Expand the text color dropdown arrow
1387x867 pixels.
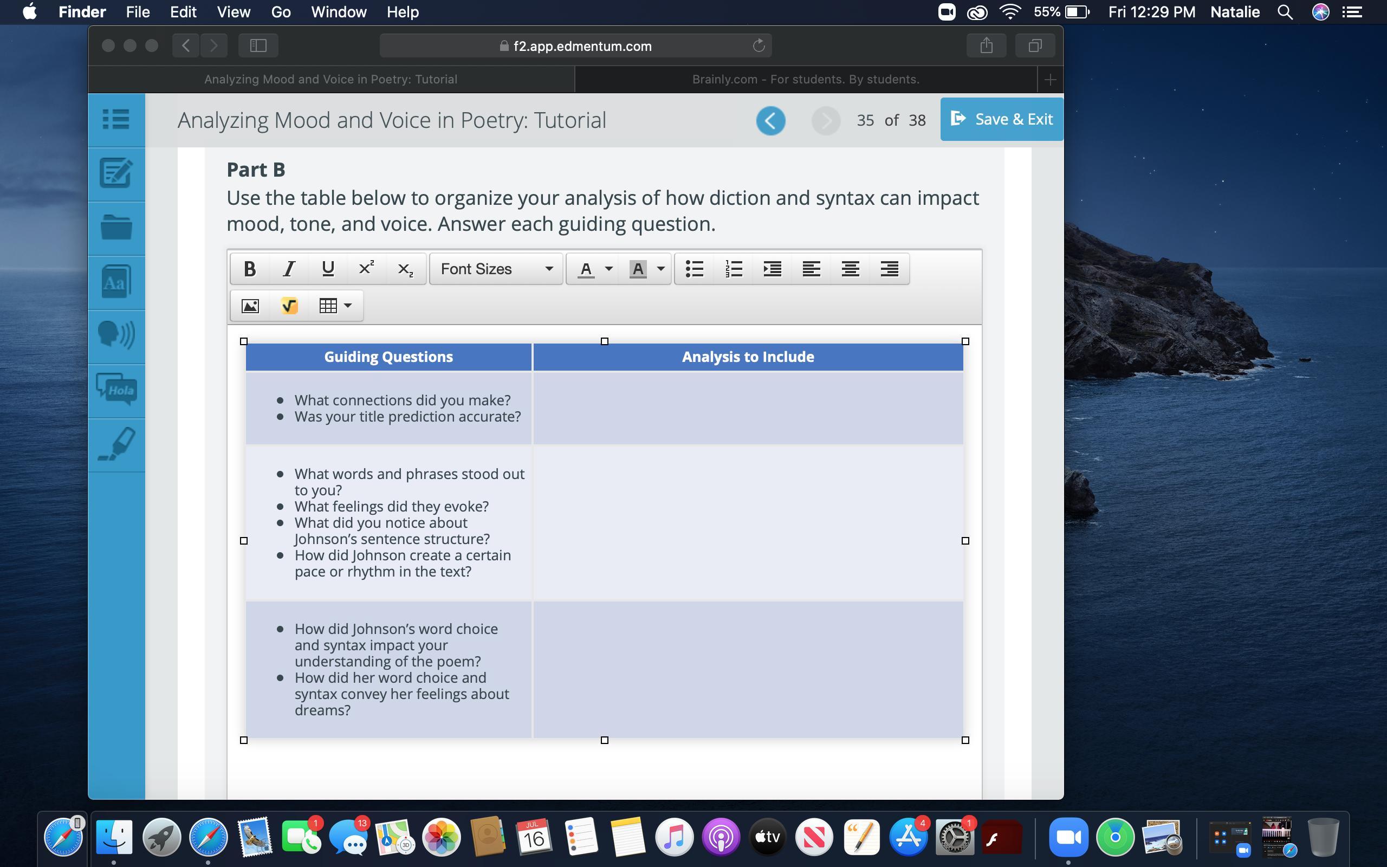coord(608,269)
